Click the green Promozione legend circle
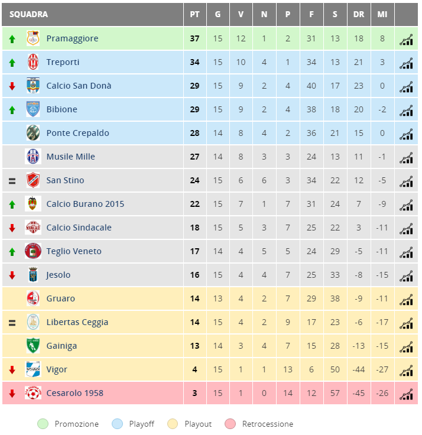This screenshot has height=435, width=422. 43,424
